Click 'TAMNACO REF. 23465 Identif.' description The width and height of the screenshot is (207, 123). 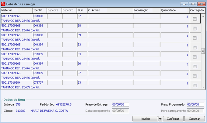[x=21, y=87]
